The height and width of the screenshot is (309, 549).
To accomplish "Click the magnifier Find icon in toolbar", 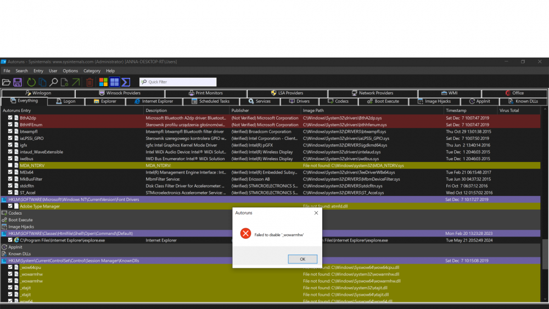I will (54, 82).
